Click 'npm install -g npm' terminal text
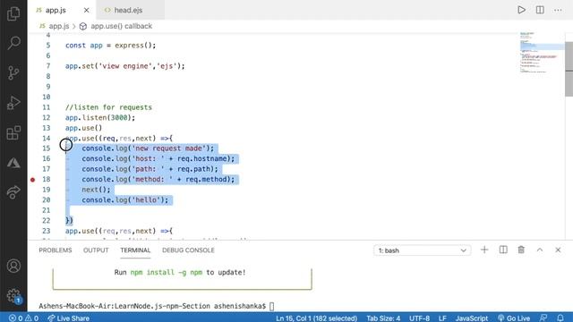 (x=167, y=272)
